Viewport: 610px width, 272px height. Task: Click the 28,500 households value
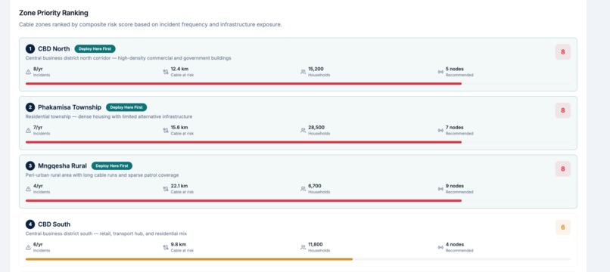[x=316, y=128]
